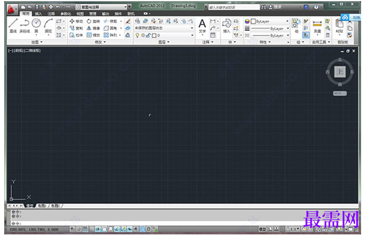Click the 登录 sign-in button
Image resolution: width=370 pixels, height=238 pixels.
pyautogui.click(x=275, y=7)
